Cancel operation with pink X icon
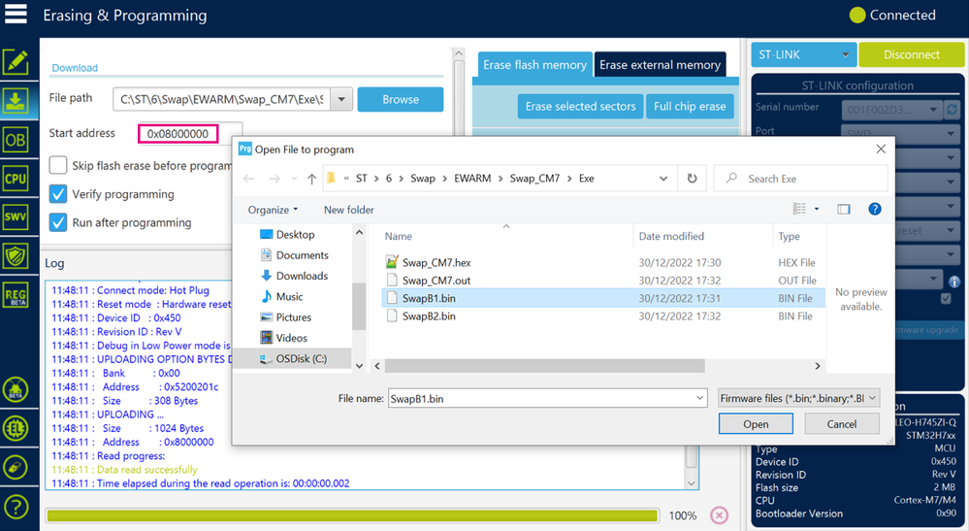 (719, 514)
